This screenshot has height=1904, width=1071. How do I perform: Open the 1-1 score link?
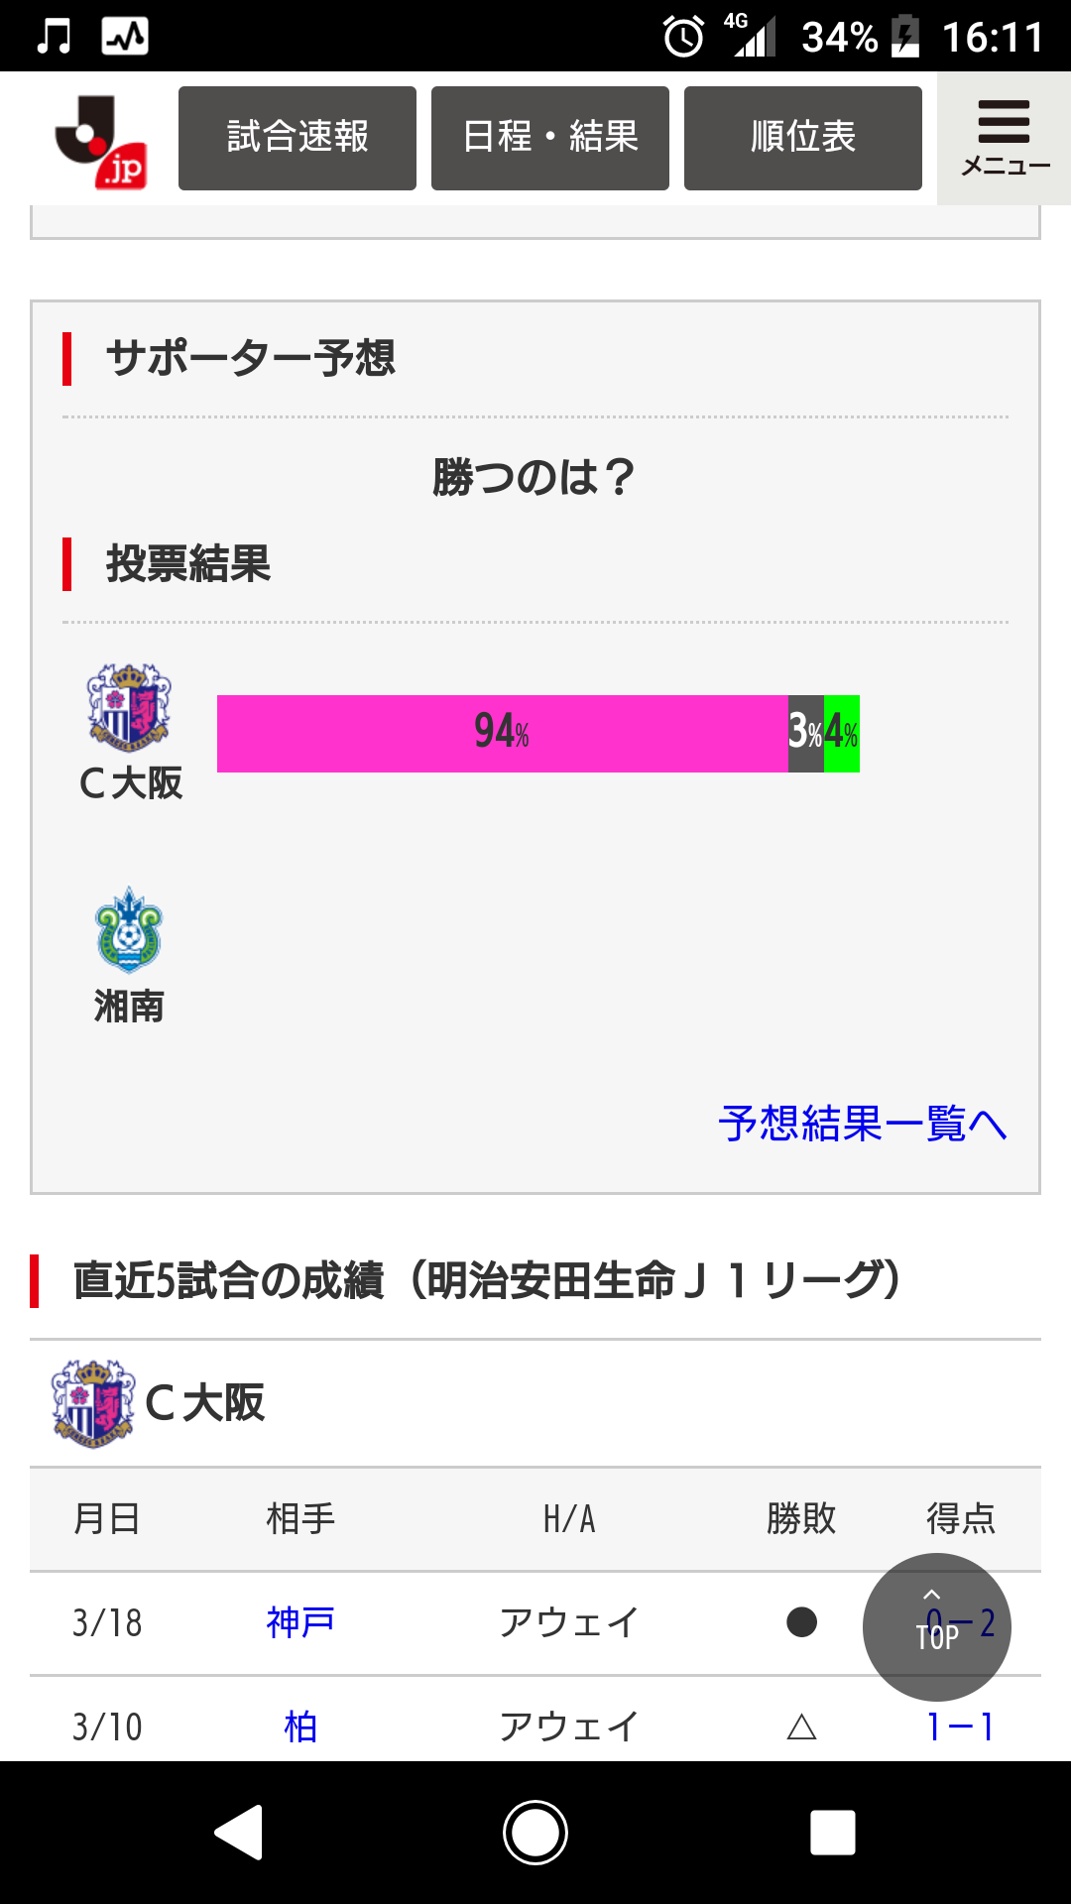pos(960,1727)
